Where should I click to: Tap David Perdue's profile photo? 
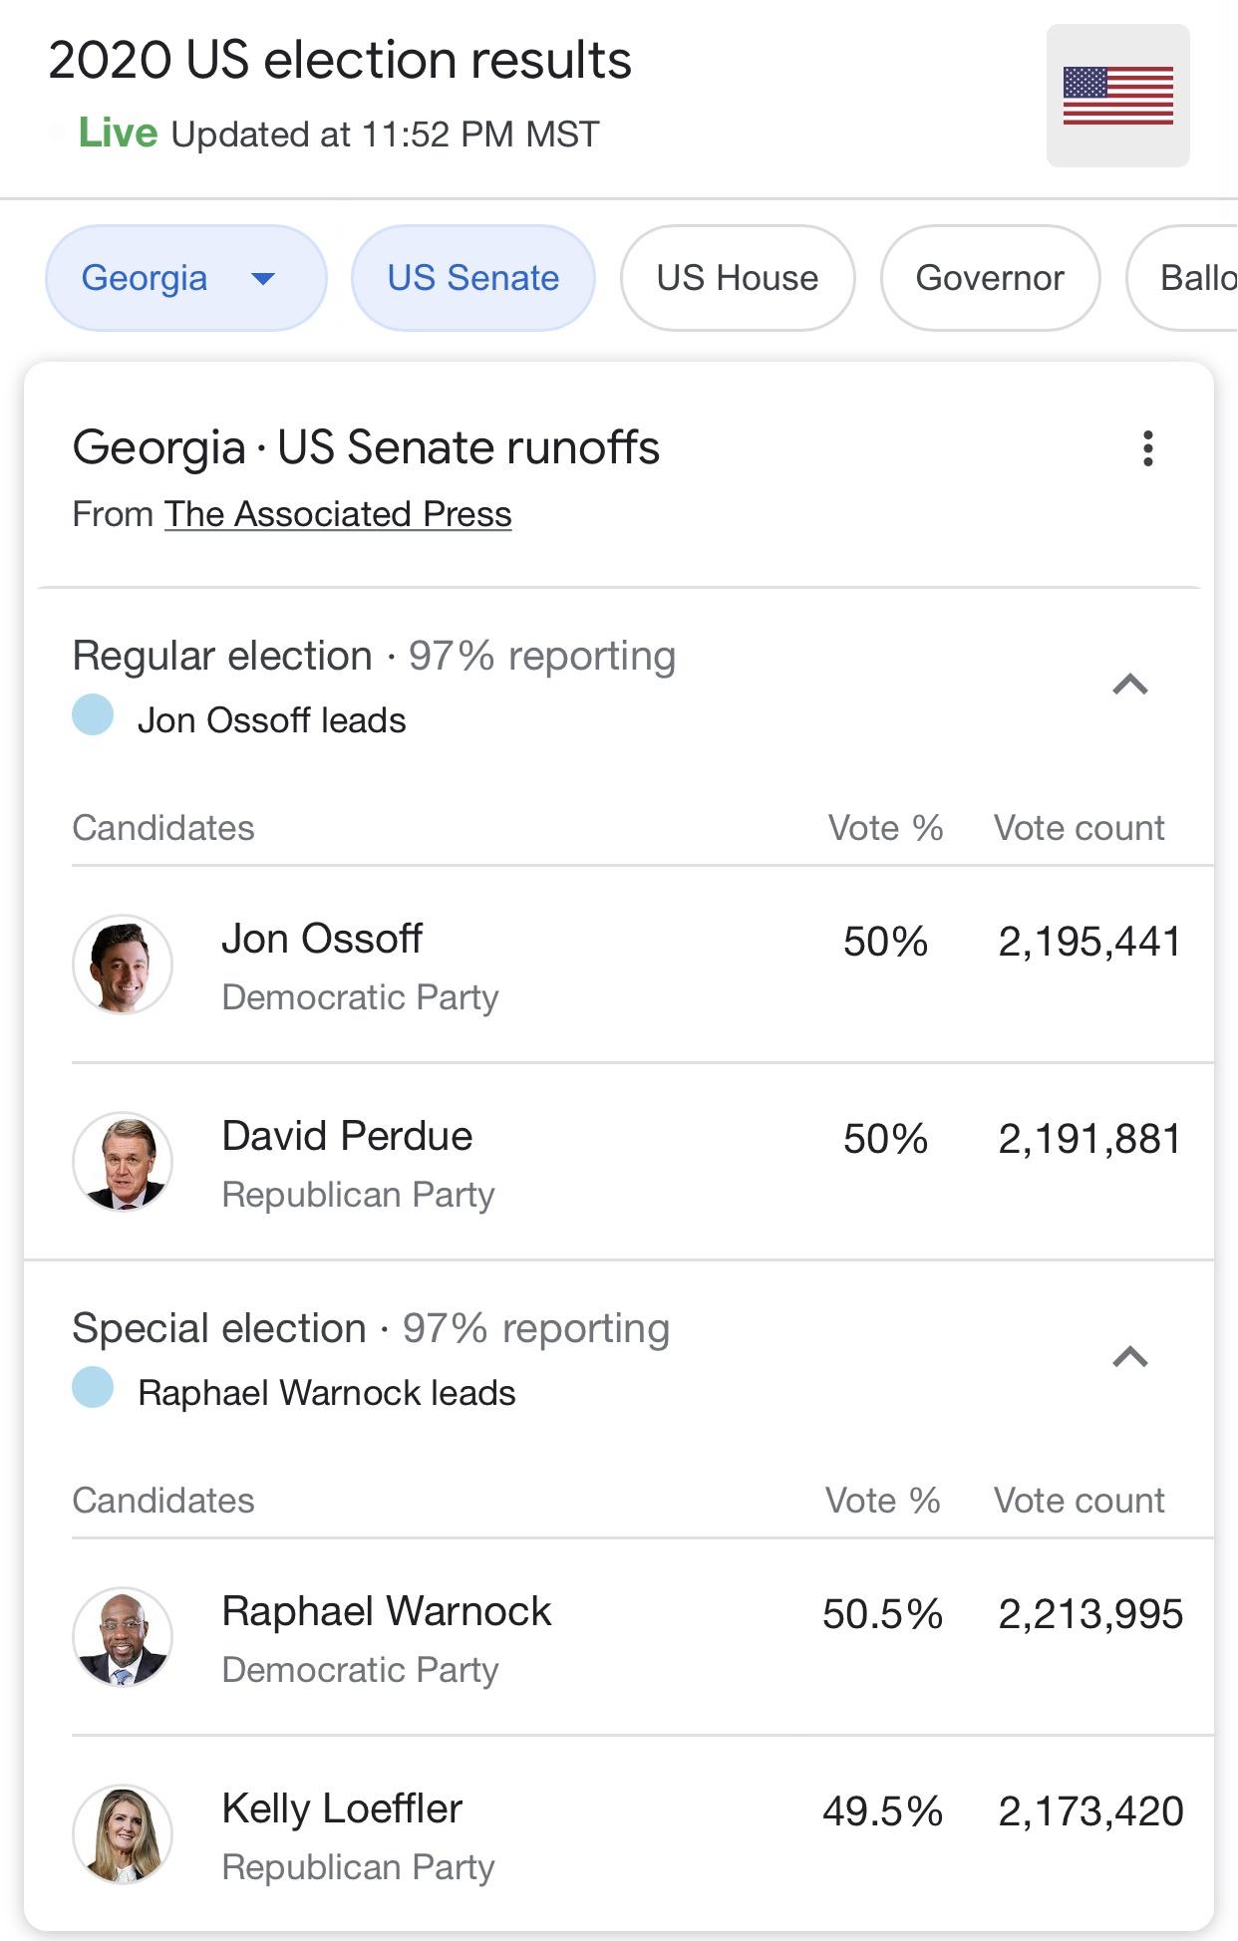(x=123, y=1162)
